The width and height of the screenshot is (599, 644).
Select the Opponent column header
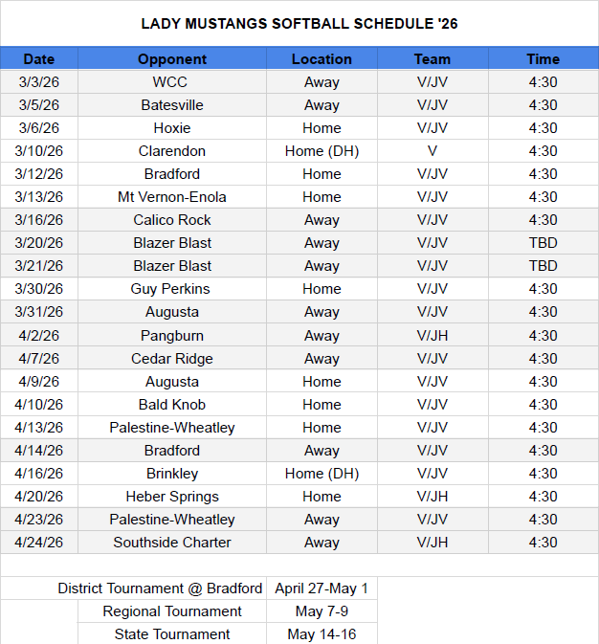172,59
